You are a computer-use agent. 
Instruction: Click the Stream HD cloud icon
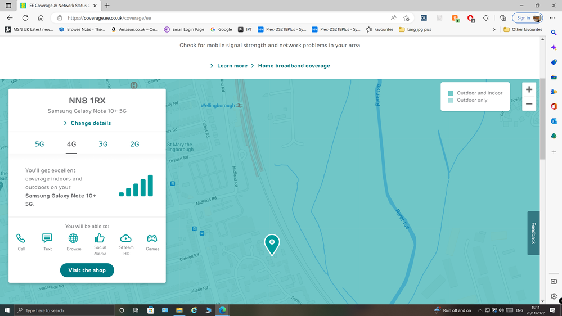[126, 238]
